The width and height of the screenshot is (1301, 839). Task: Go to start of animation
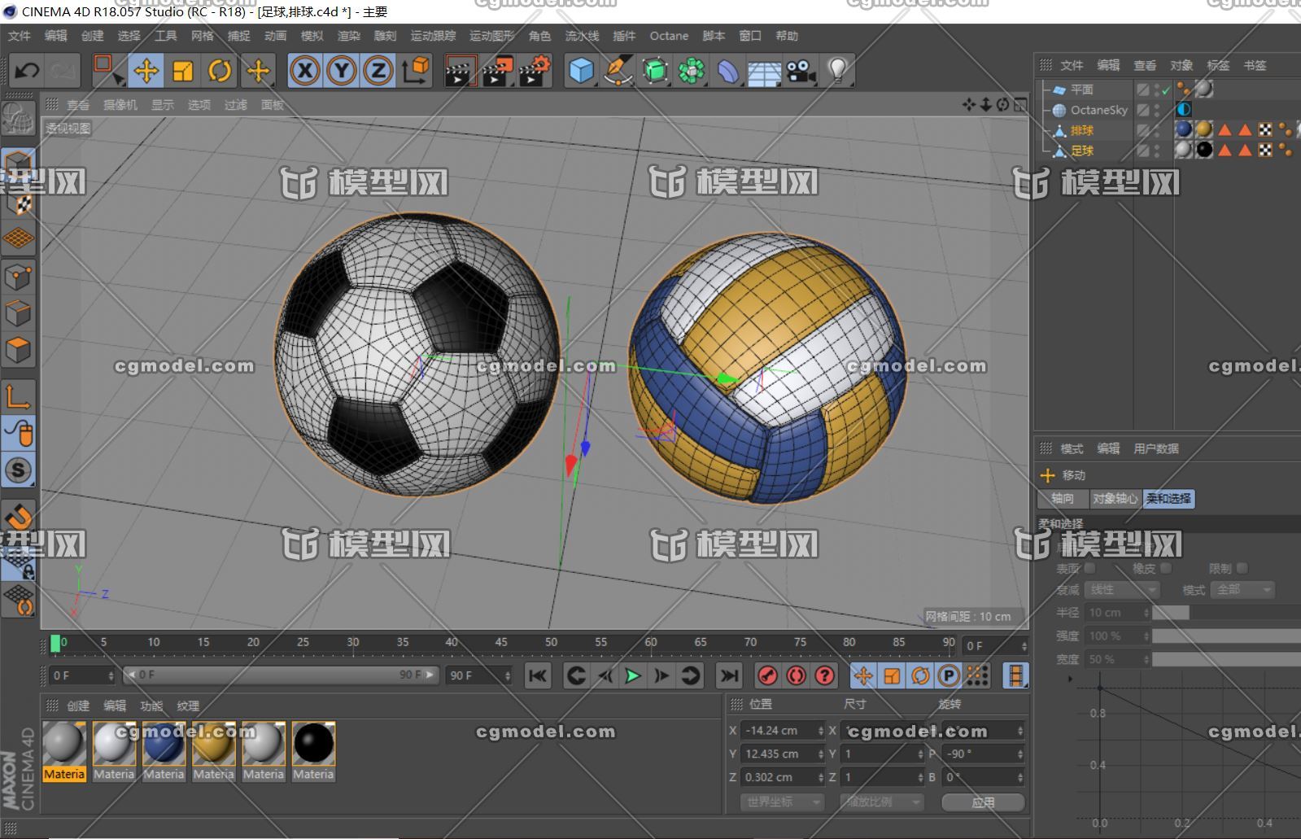(x=538, y=675)
